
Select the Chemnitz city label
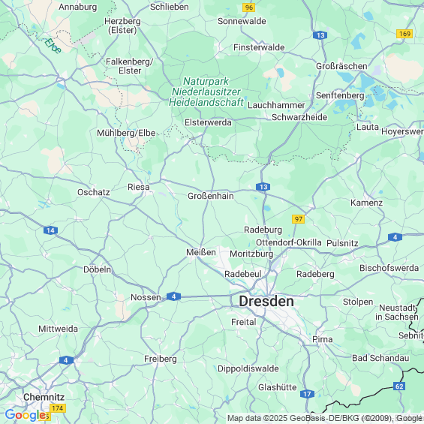[x=44, y=397]
